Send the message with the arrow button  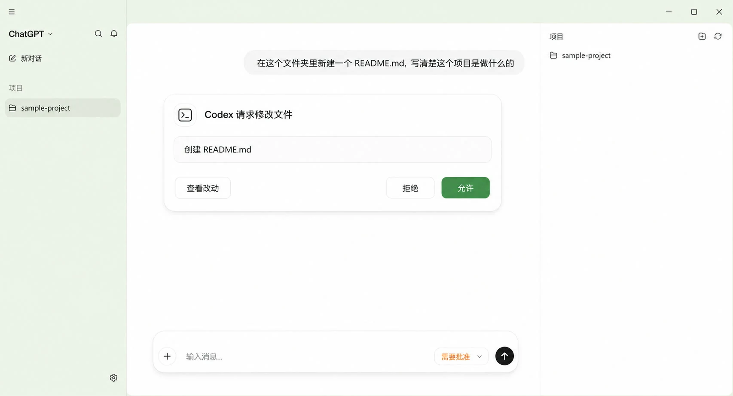[504, 356]
